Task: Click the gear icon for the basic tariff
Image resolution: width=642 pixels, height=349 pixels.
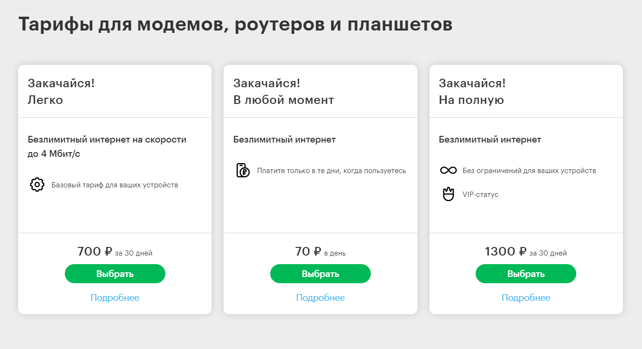Action: coord(37,185)
